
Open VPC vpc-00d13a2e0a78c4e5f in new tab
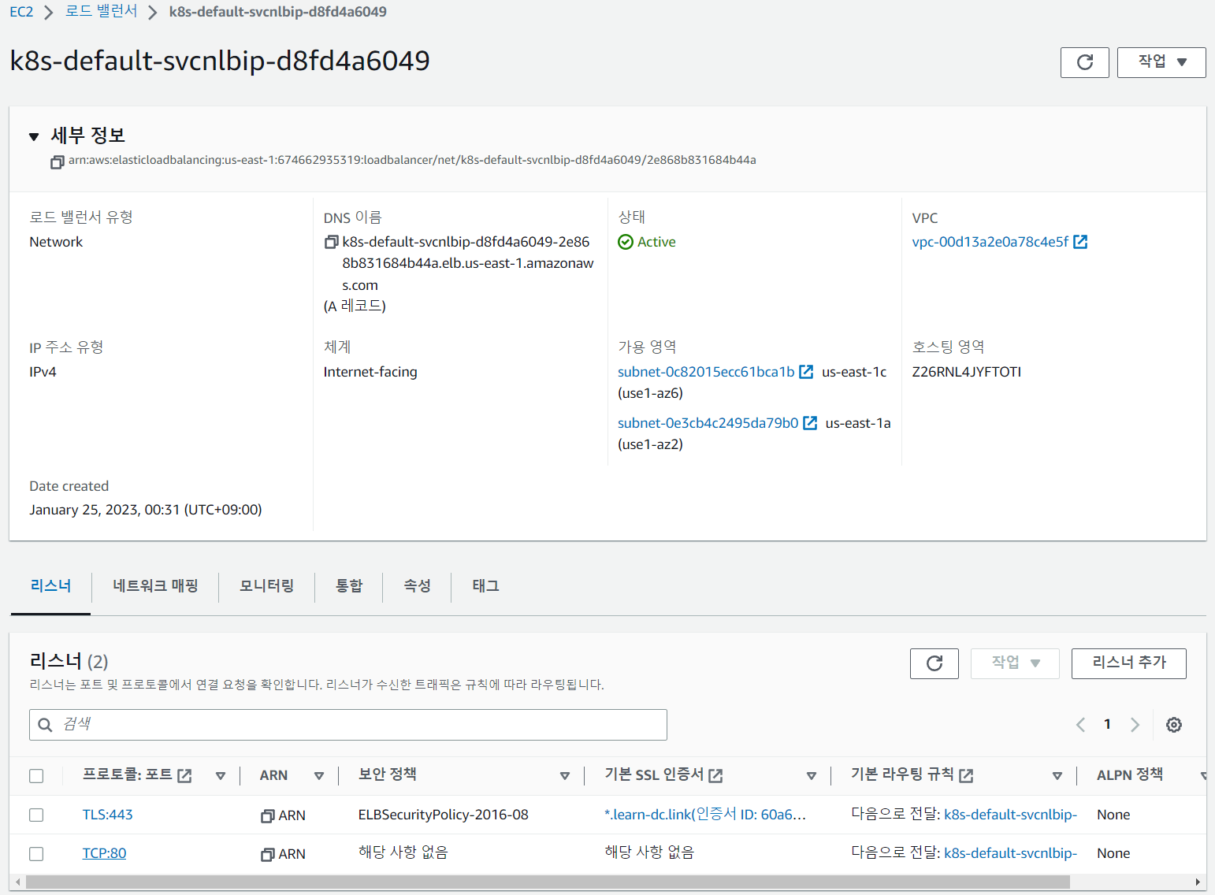[x=1080, y=242]
